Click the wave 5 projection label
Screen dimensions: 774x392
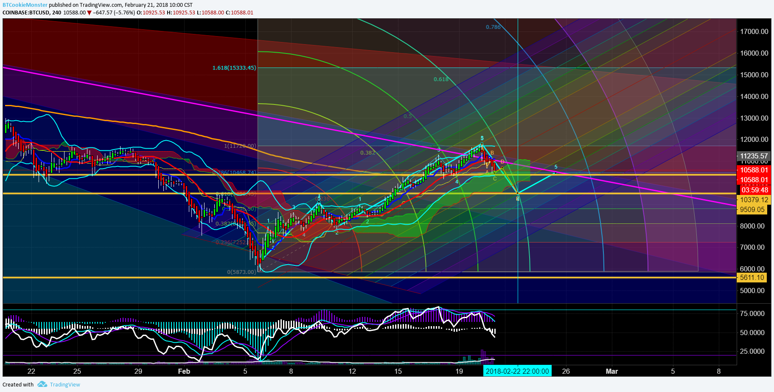(556, 167)
